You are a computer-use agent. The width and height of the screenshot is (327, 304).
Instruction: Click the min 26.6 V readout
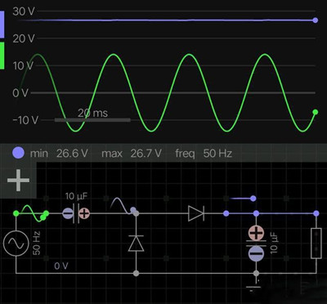[59, 154]
